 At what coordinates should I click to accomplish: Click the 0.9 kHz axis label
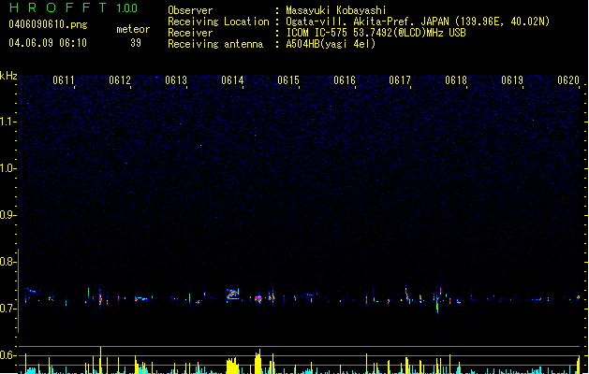click(x=7, y=215)
